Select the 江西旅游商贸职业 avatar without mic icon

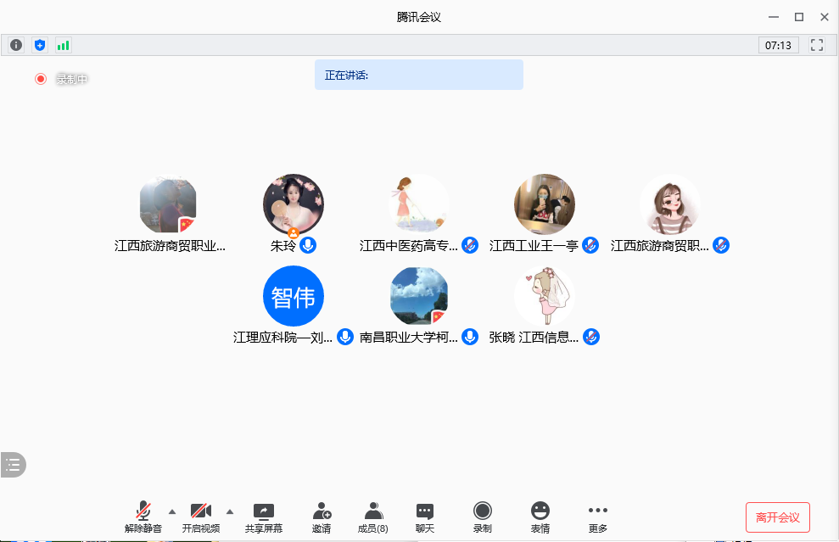[x=168, y=204]
